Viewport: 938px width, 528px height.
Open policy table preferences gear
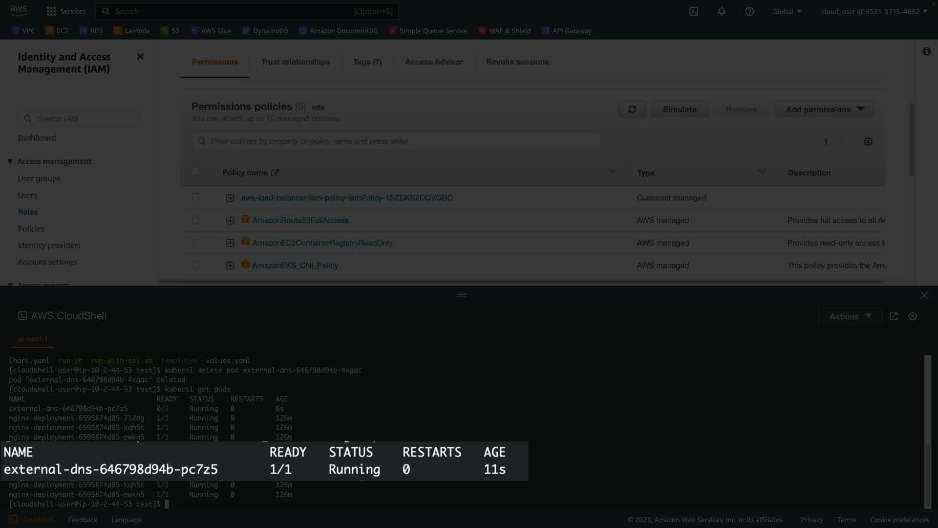pyautogui.click(x=868, y=142)
